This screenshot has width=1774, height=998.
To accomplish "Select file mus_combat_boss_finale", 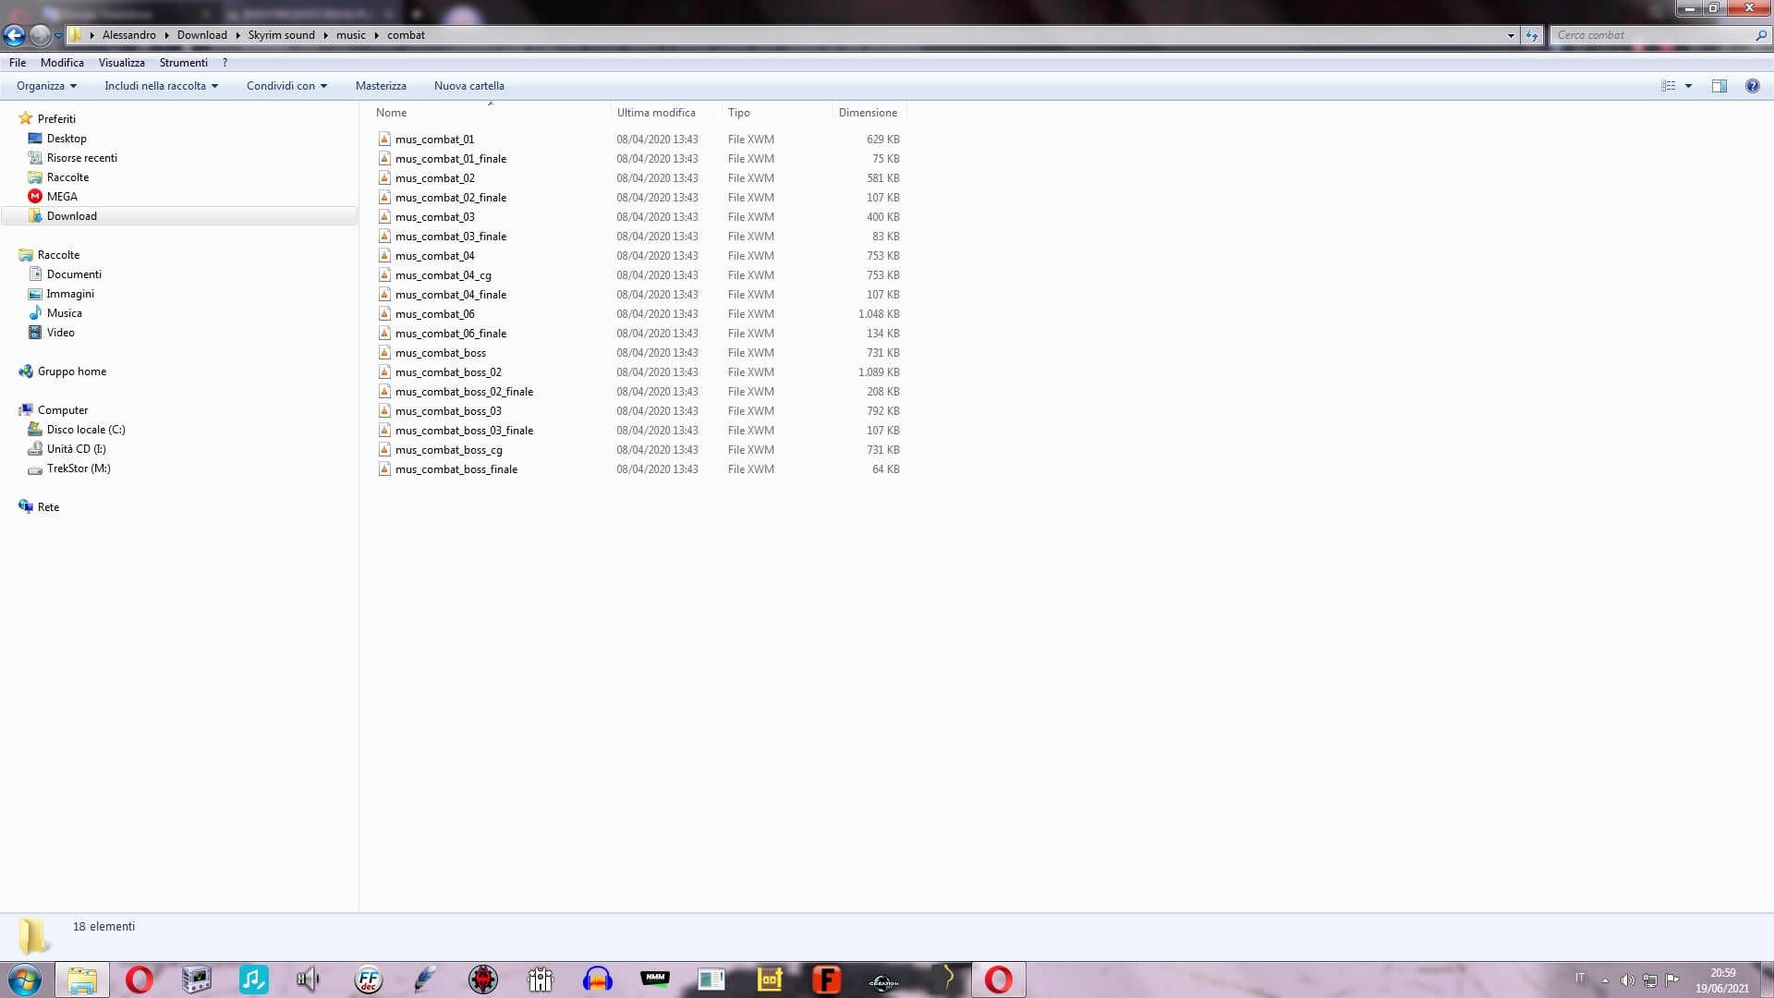I will coord(456,469).
